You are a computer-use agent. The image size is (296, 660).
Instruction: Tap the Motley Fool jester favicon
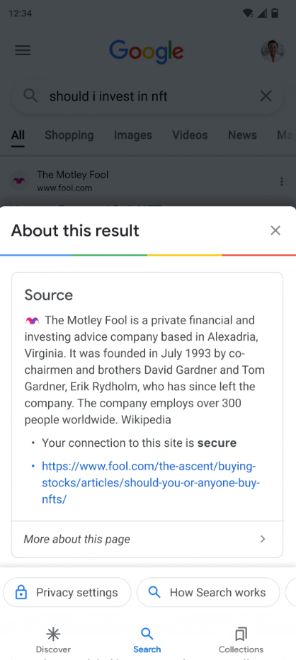coord(18,181)
